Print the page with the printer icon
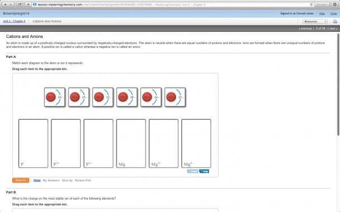Image resolution: width=340 pixels, height=212 pixels. coord(335,21)
